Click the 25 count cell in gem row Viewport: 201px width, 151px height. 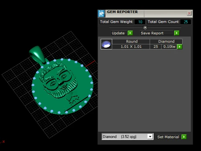click(x=156, y=47)
